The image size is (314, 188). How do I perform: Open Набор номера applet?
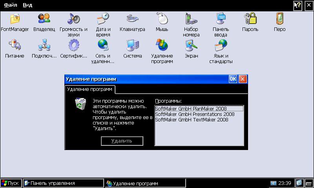click(x=191, y=25)
